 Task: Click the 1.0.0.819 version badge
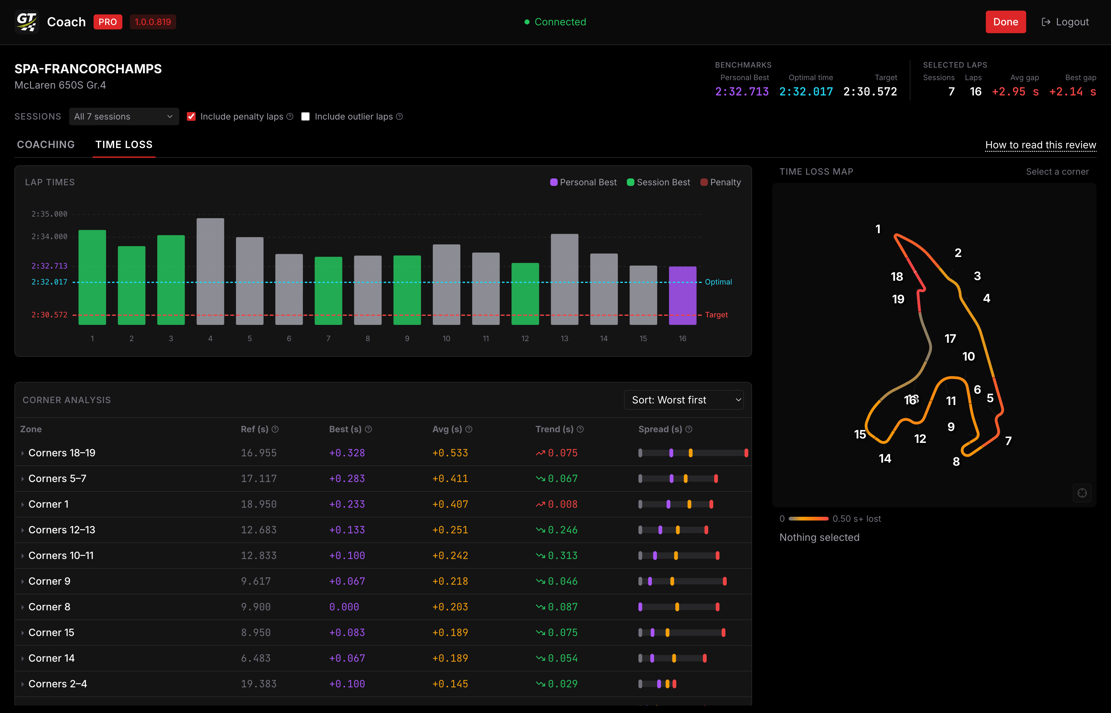tap(153, 22)
